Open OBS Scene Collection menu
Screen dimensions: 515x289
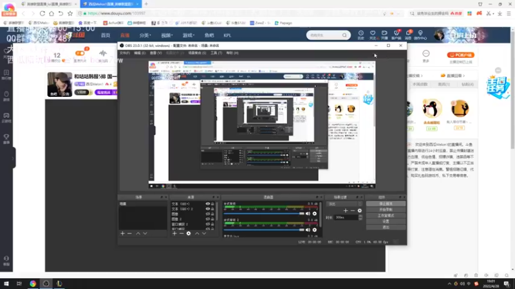(x=197, y=53)
